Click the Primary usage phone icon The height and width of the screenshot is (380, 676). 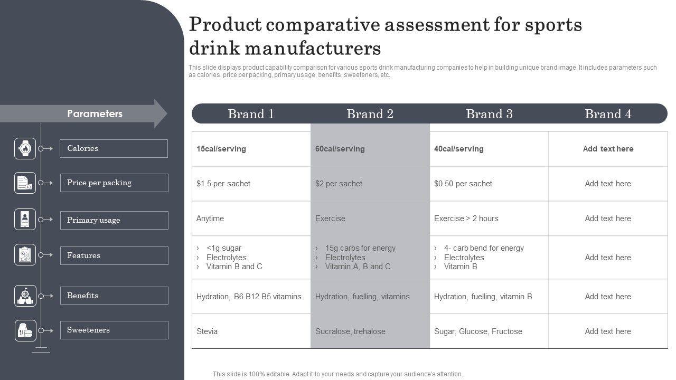pos(25,220)
